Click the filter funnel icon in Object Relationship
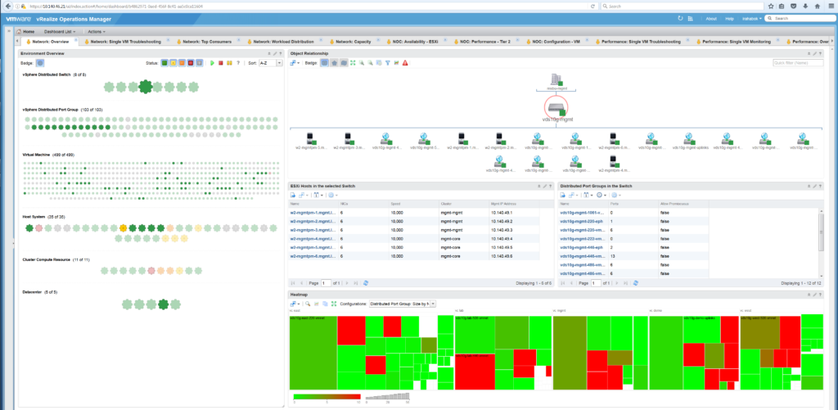The image size is (838, 410). pos(388,62)
